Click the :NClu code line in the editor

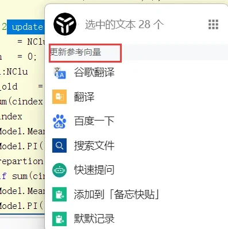click(14, 72)
